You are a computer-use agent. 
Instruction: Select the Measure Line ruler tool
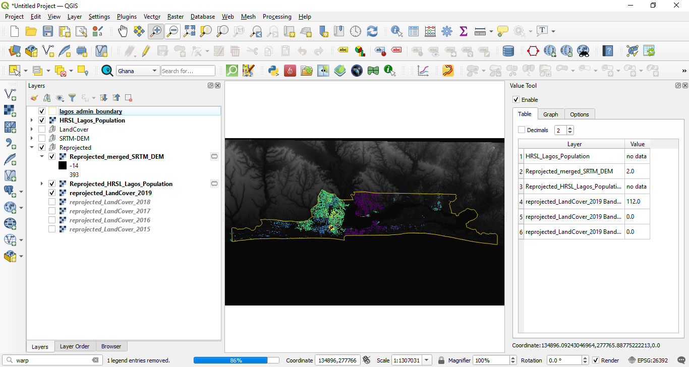pos(480,31)
